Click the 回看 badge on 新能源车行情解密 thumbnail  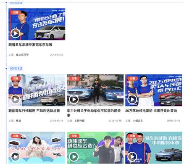pyautogui.click(x=16, y=79)
